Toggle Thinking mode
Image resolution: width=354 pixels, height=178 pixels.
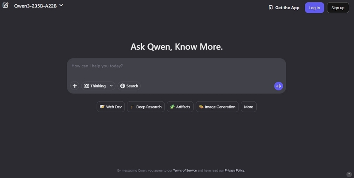tap(95, 86)
